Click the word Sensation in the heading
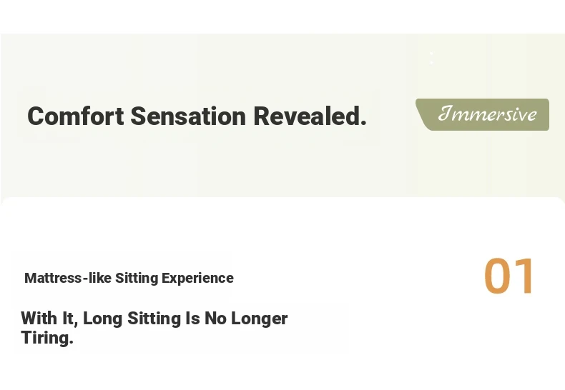Image resolution: width=565 pixels, height=390 pixels. tap(188, 116)
